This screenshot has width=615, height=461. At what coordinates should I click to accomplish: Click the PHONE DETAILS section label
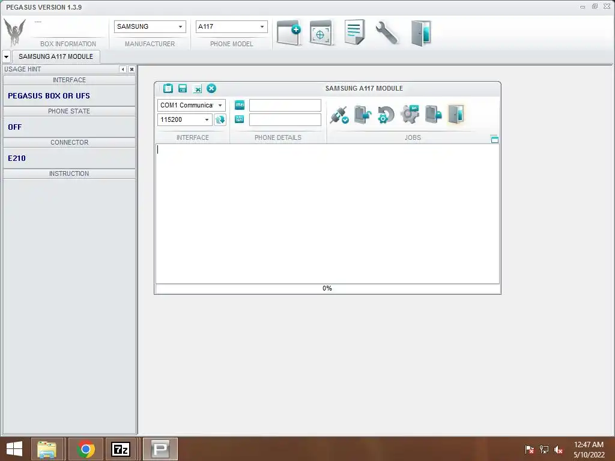[x=278, y=137]
